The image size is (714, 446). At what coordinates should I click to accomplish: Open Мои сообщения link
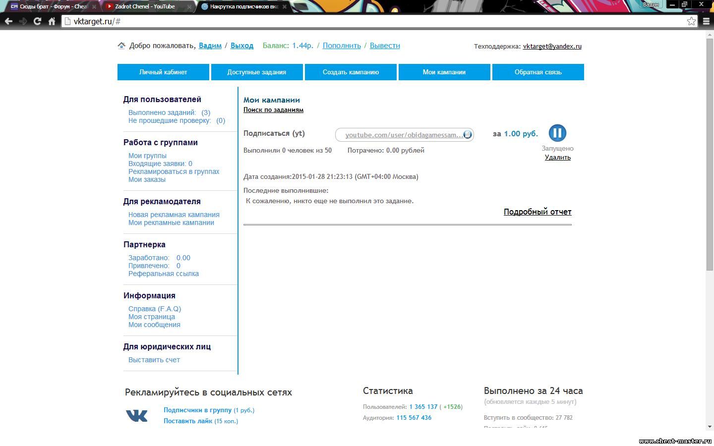click(x=154, y=325)
